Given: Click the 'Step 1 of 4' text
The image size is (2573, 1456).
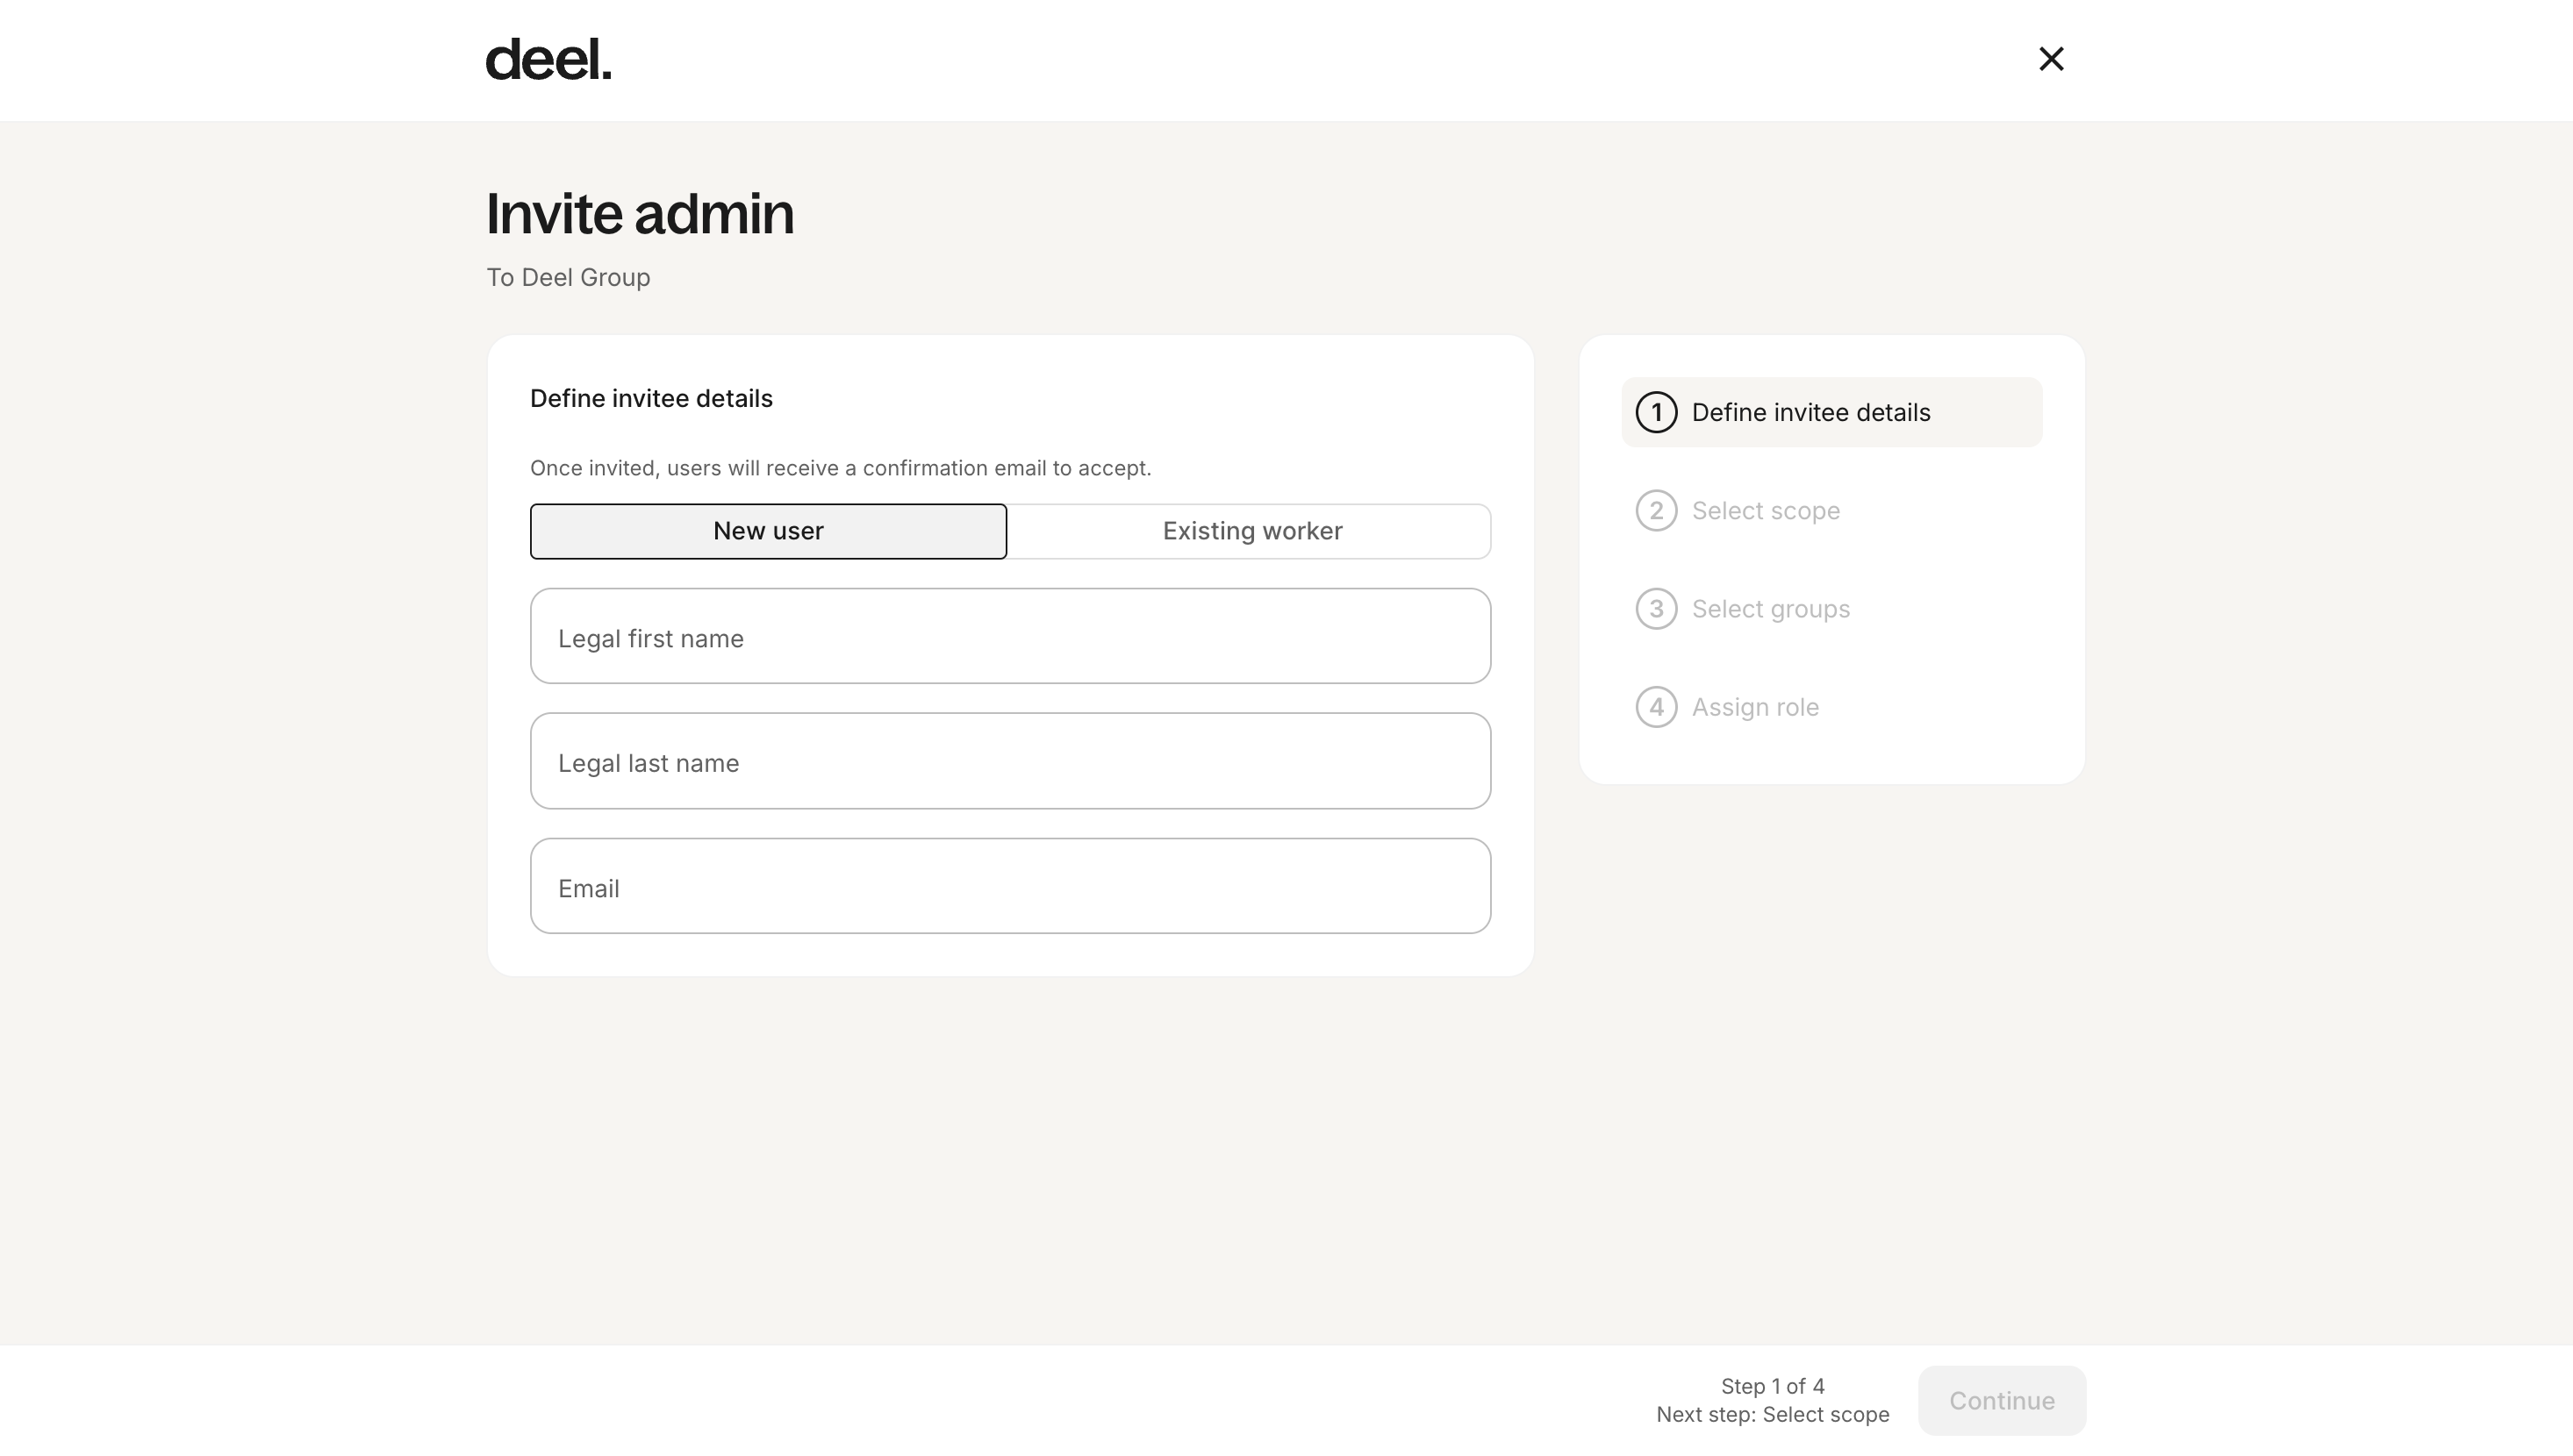Looking at the screenshot, I should click(1773, 1386).
